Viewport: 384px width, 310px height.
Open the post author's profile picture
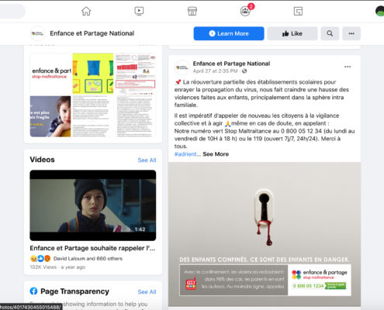182,67
